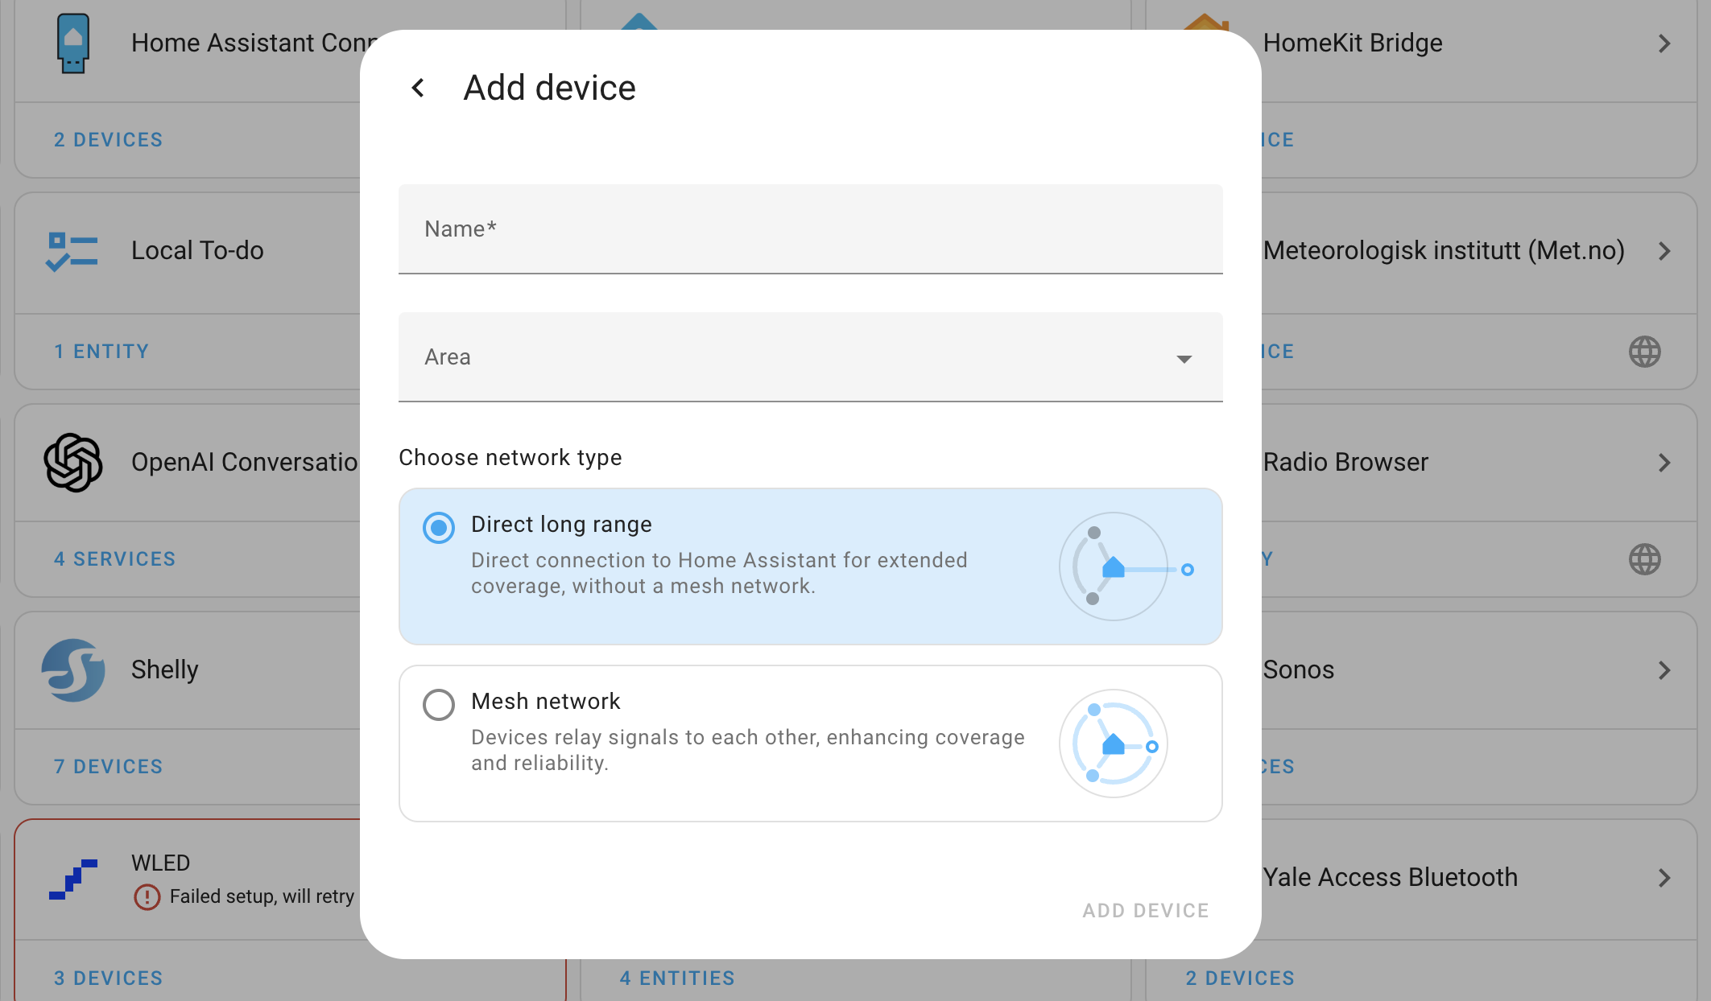
Task: Click the Direct long range network diagram illustration
Action: coord(1114,566)
